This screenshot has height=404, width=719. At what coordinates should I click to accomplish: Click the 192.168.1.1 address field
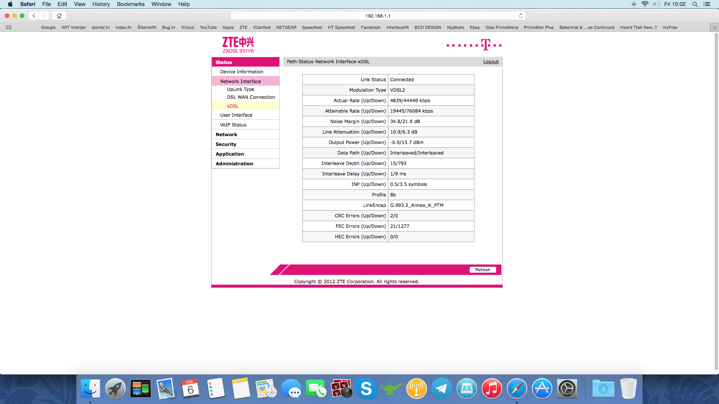377,16
